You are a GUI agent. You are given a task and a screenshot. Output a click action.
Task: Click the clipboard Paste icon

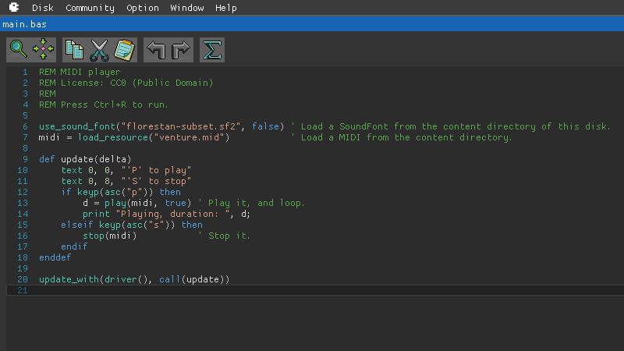click(124, 51)
